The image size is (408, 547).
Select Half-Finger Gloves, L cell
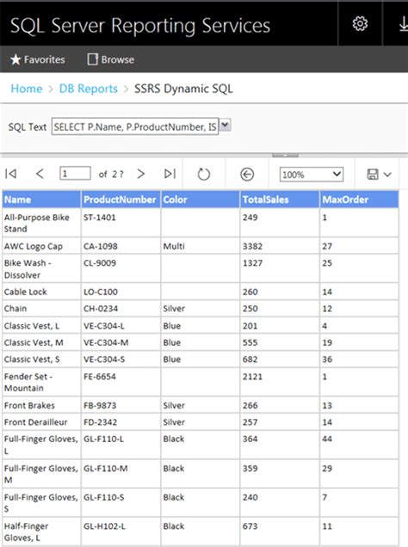point(41,532)
